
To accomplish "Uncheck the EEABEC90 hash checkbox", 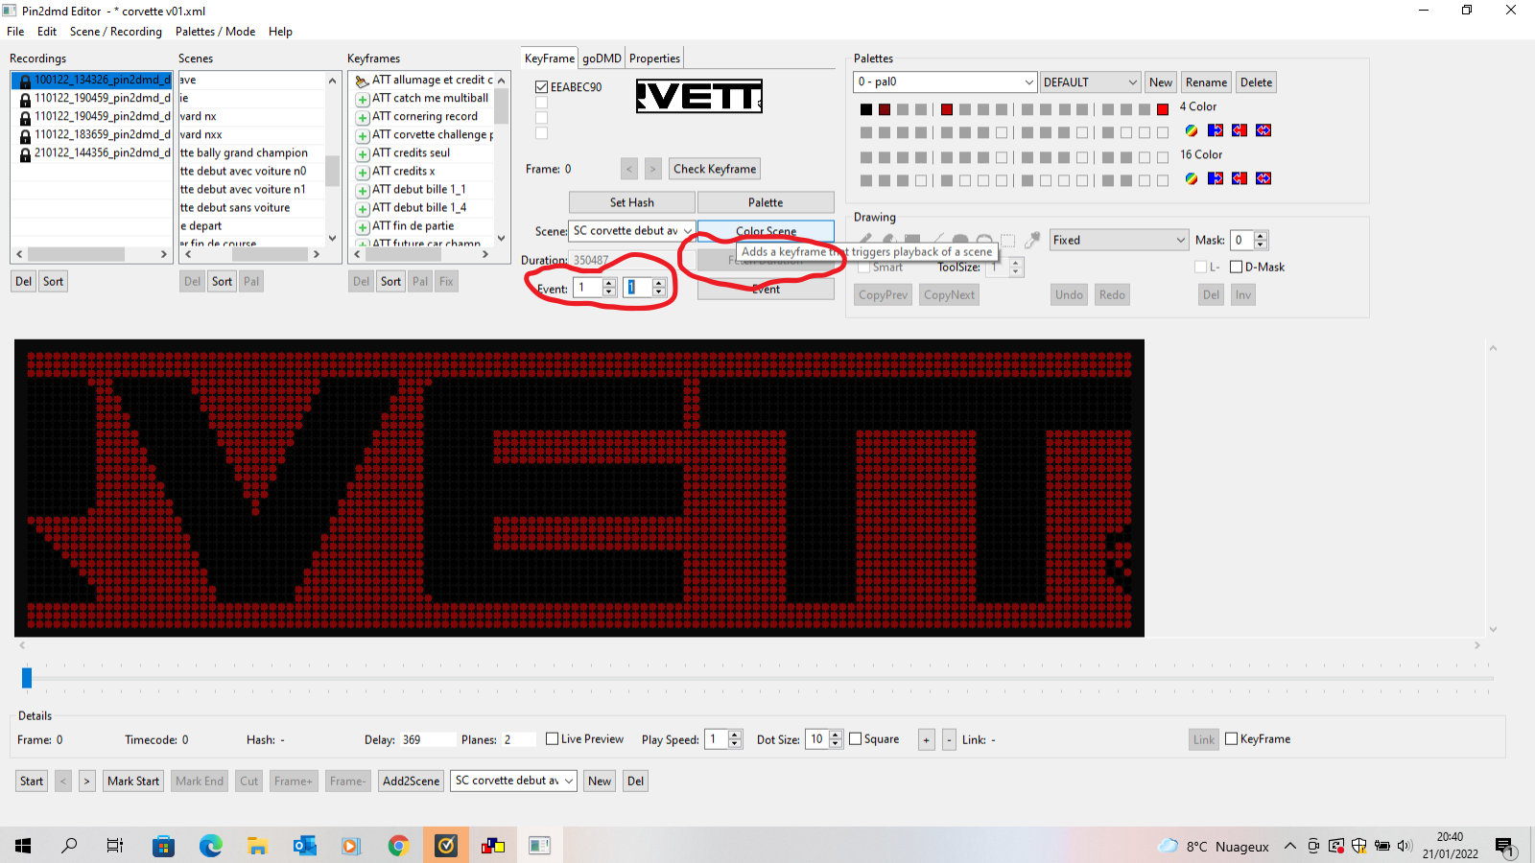I will [541, 87].
